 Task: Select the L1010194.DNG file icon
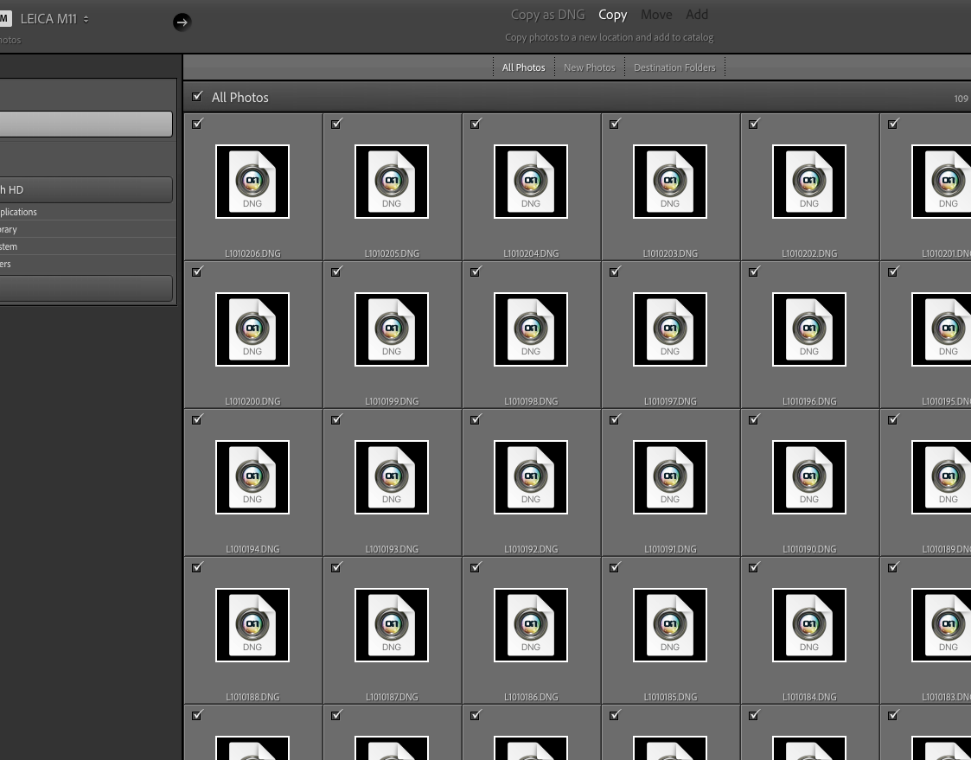252,477
